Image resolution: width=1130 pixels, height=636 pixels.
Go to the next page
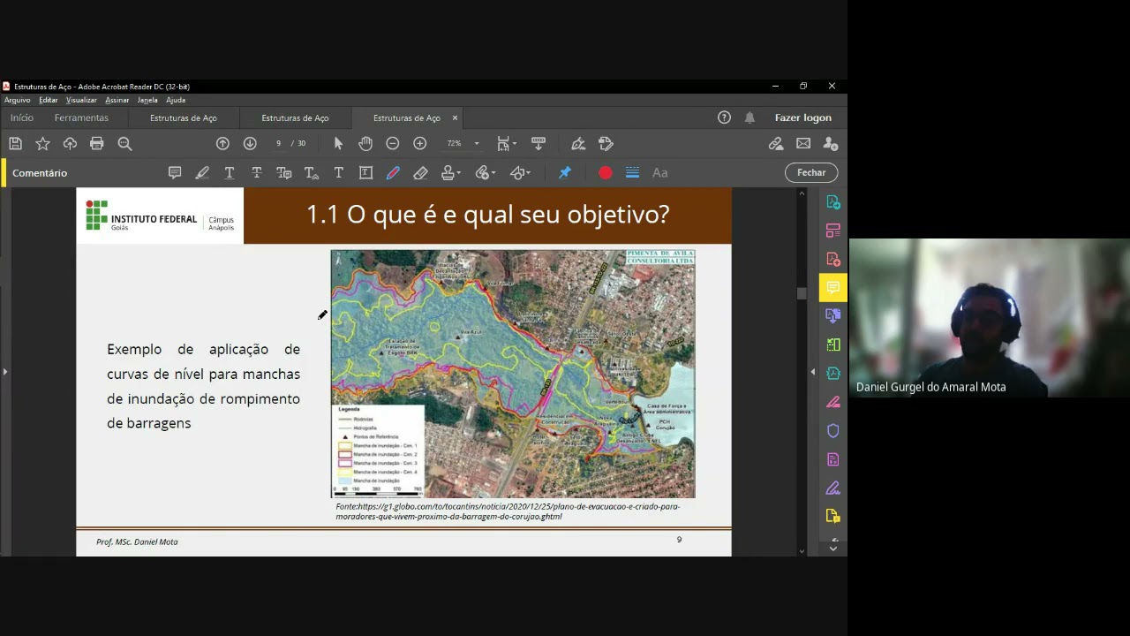tap(250, 143)
